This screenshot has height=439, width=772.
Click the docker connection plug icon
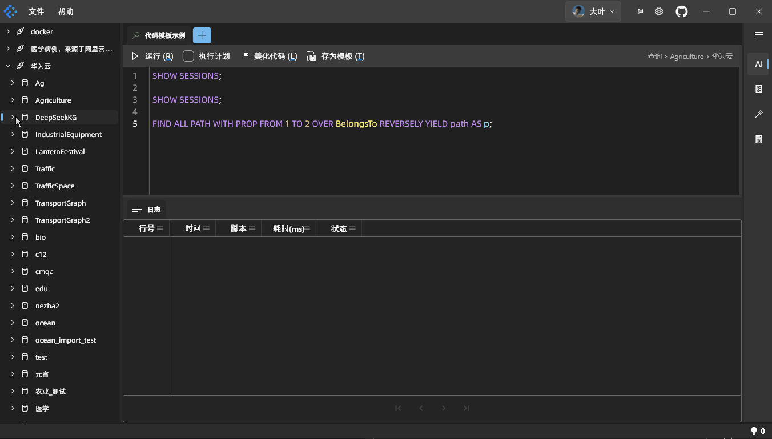point(20,31)
